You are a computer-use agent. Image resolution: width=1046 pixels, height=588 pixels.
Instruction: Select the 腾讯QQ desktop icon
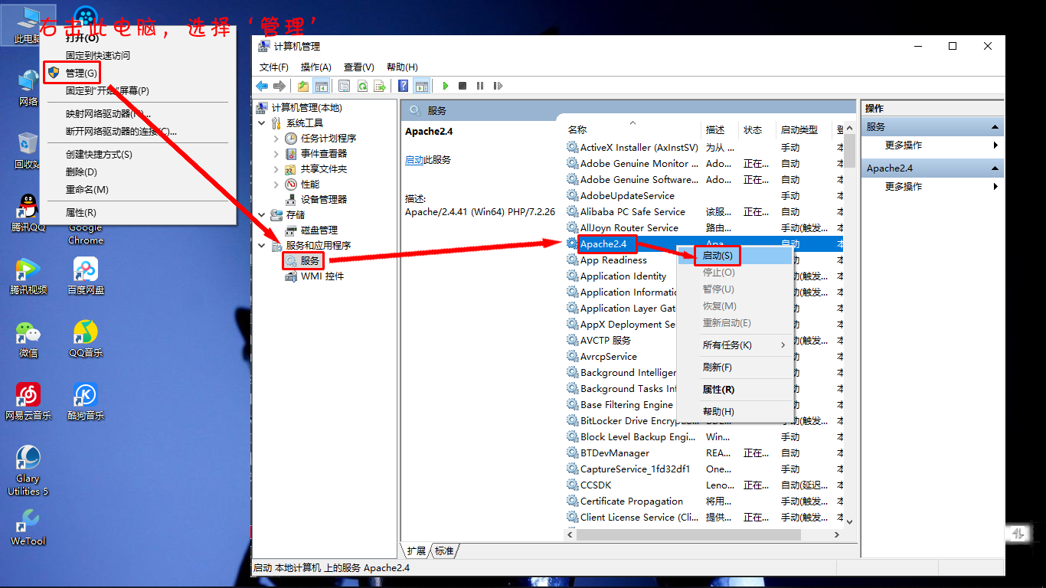point(28,214)
